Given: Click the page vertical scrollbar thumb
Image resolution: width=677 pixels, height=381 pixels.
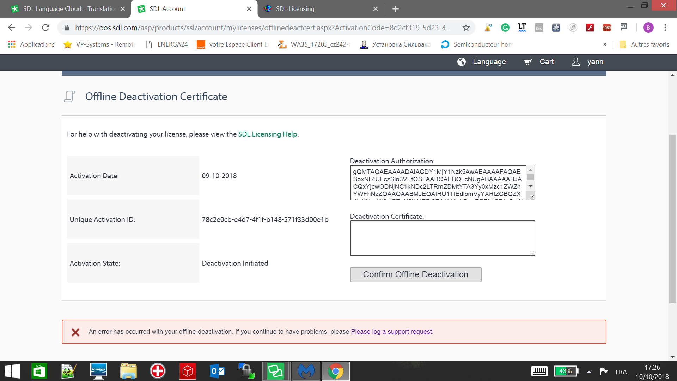Looking at the screenshot, I should pyautogui.click(x=672, y=219).
